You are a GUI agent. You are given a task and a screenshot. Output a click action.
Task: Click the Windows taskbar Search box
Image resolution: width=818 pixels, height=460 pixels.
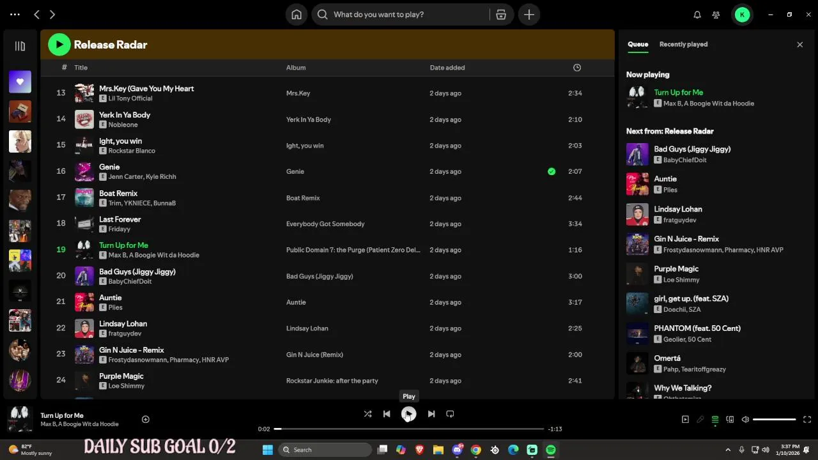pos(326,450)
